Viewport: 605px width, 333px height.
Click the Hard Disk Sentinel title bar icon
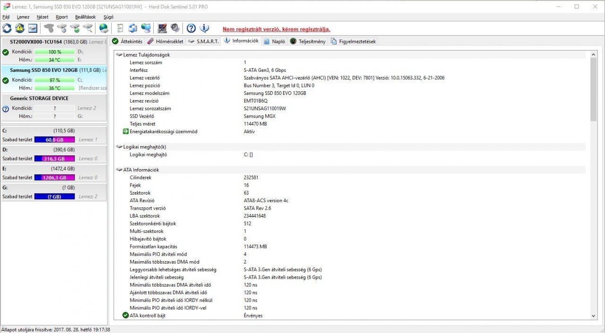[x=7, y=7]
